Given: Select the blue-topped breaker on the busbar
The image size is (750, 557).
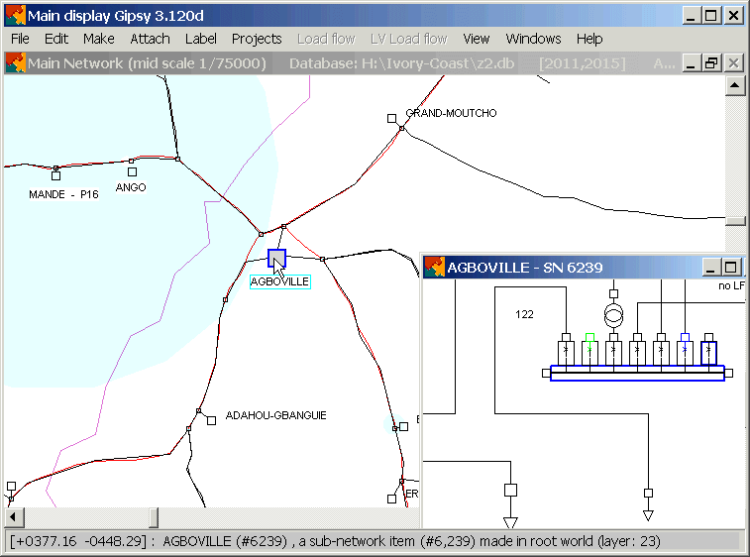Looking at the screenshot, I should 685,350.
